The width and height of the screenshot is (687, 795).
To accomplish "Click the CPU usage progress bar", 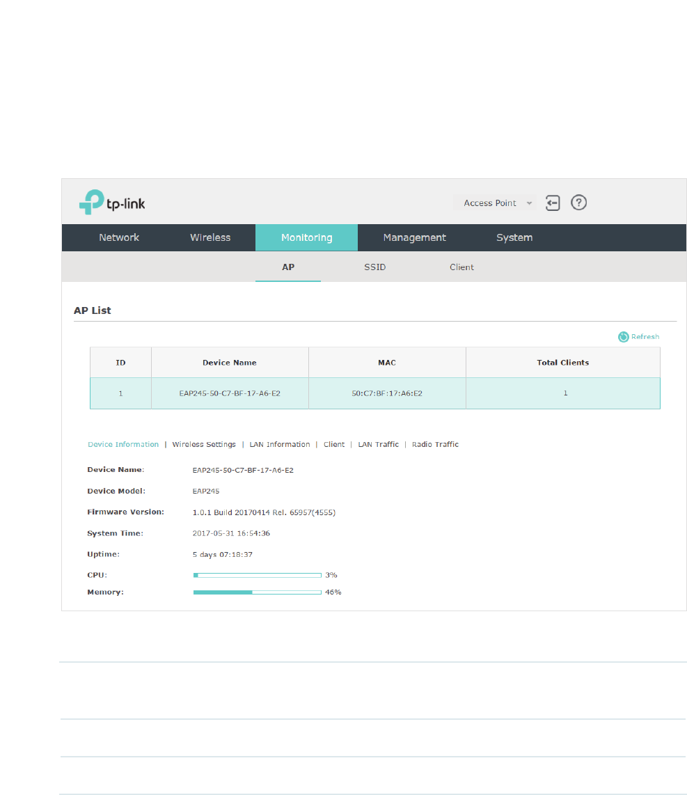I will click(x=257, y=575).
